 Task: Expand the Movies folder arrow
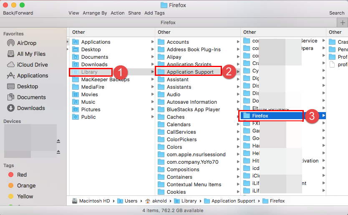(x=152, y=95)
